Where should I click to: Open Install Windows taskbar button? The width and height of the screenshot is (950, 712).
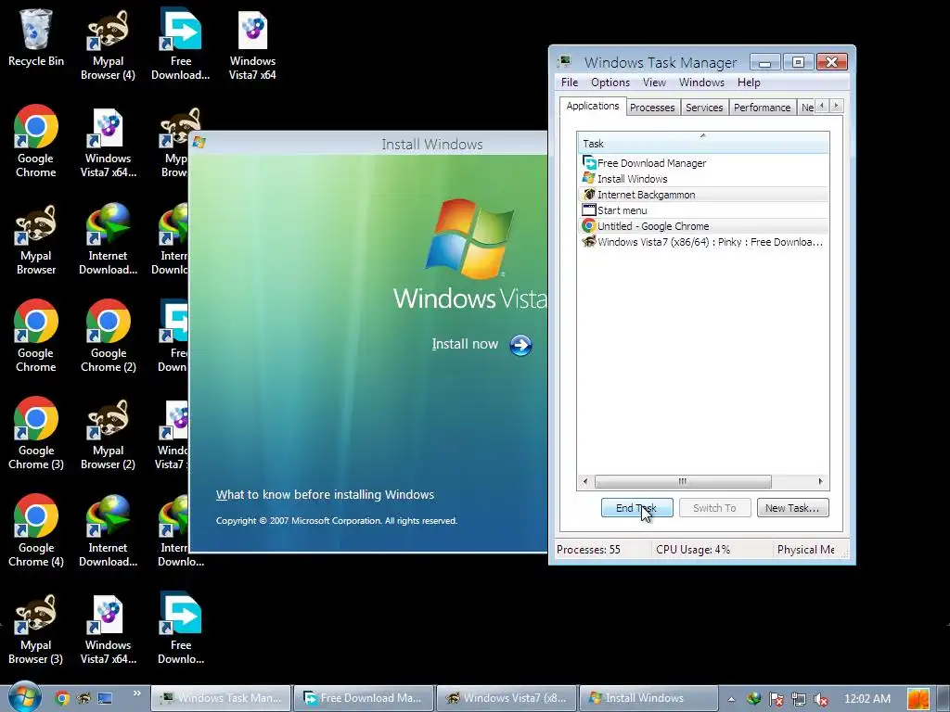point(648,698)
